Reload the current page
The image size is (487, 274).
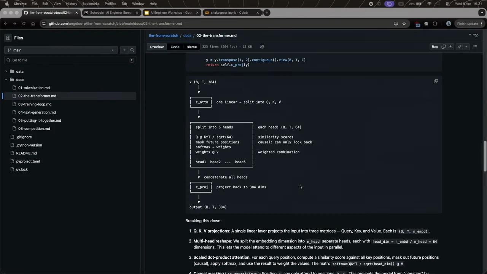[x=24, y=24]
